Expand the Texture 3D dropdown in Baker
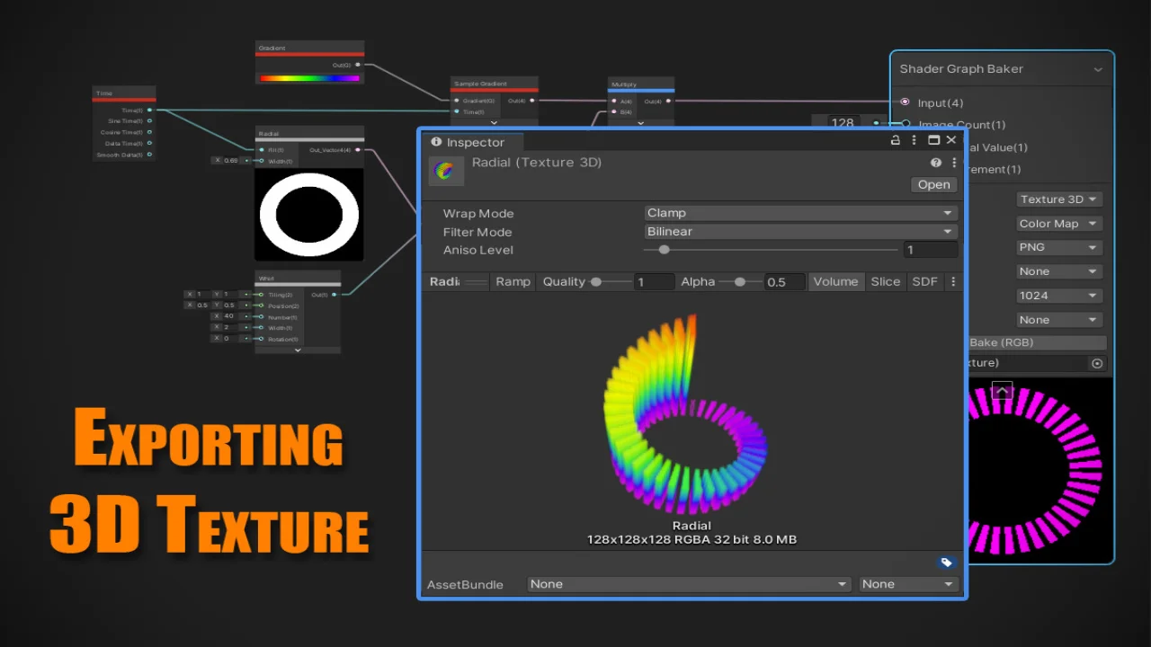Image resolution: width=1151 pixels, height=647 pixels. coord(1058,199)
